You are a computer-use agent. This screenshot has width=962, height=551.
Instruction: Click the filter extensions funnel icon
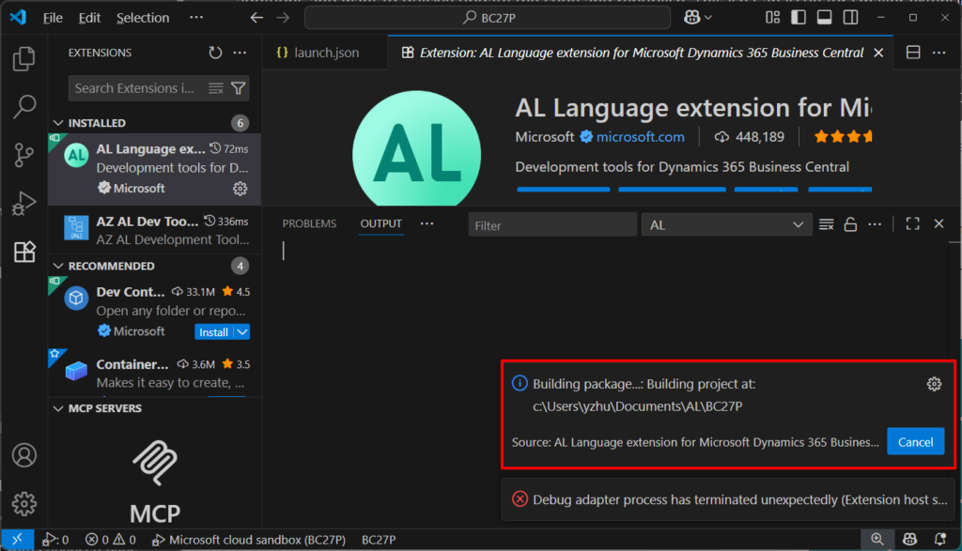click(239, 88)
